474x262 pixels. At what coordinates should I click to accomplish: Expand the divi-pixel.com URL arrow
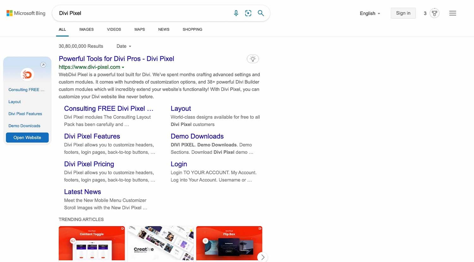(x=123, y=67)
